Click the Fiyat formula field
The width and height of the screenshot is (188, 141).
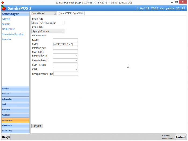[65, 44]
